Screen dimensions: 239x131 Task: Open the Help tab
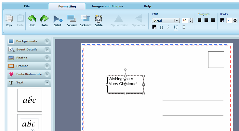(147, 6)
